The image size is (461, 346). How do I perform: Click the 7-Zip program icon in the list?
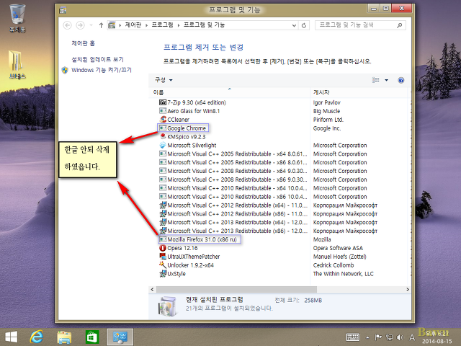point(163,102)
